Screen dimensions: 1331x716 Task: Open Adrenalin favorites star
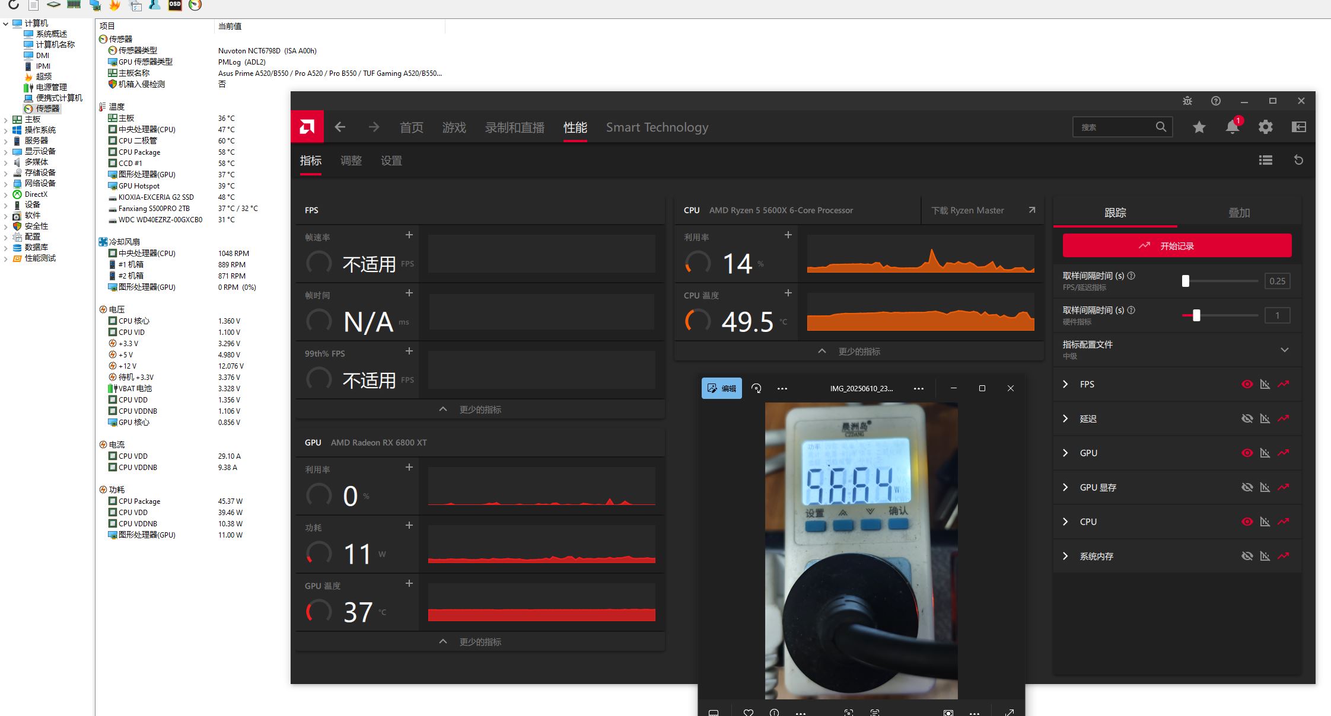[x=1199, y=126]
